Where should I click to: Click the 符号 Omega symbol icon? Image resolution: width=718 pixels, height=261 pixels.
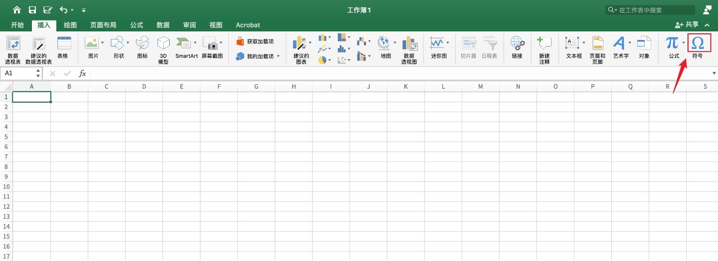coord(698,43)
